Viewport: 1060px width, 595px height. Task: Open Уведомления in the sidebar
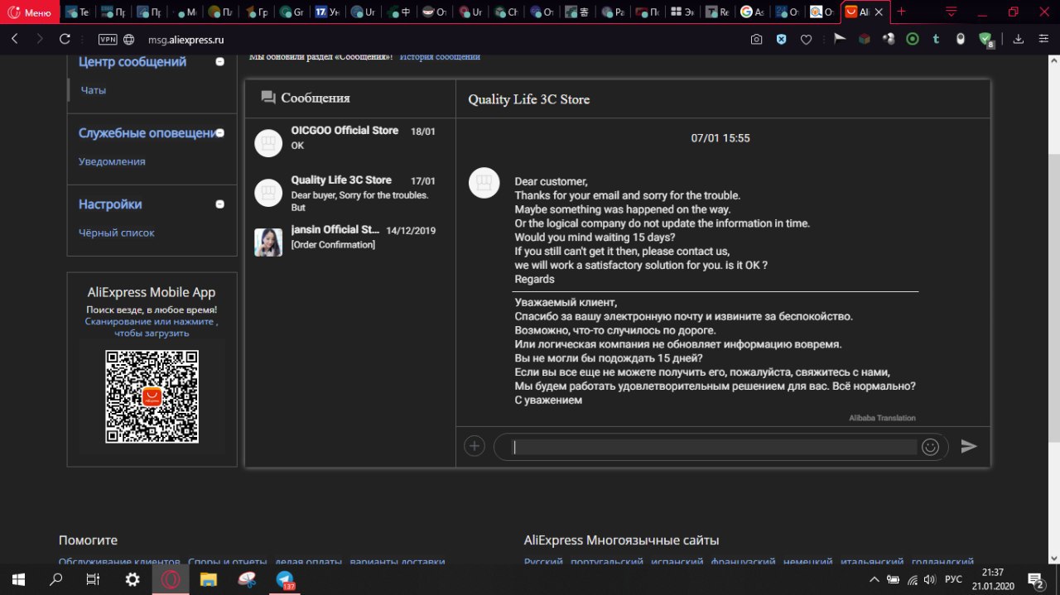pos(112,161)
